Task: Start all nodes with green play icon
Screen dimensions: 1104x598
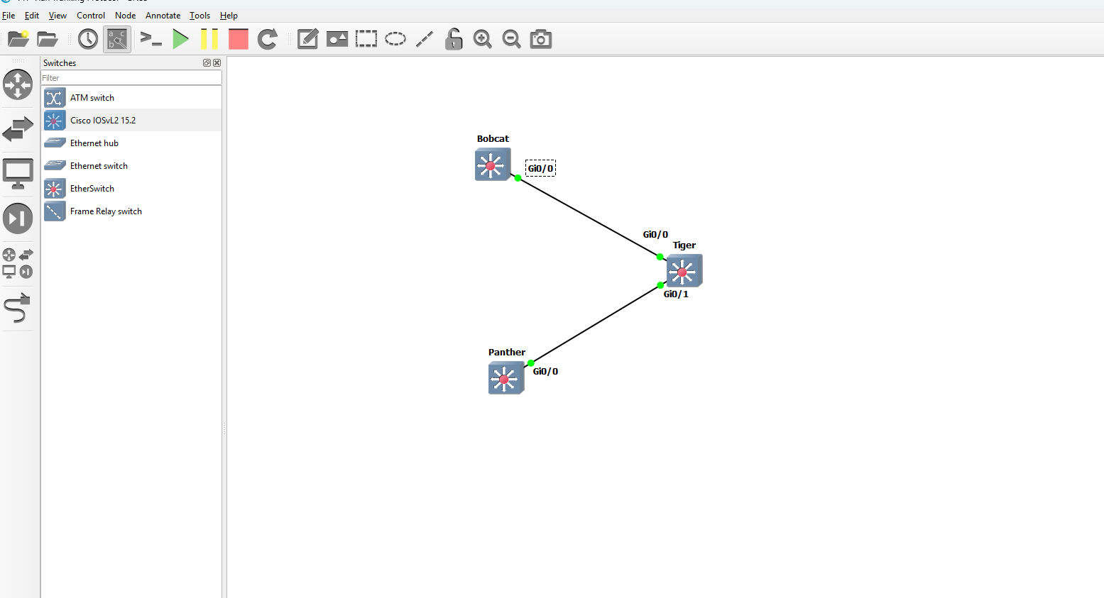Action: pos(181,39)
